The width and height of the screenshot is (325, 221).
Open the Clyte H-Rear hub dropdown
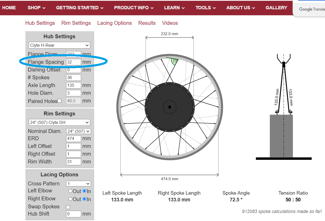(x=59, y=45)
